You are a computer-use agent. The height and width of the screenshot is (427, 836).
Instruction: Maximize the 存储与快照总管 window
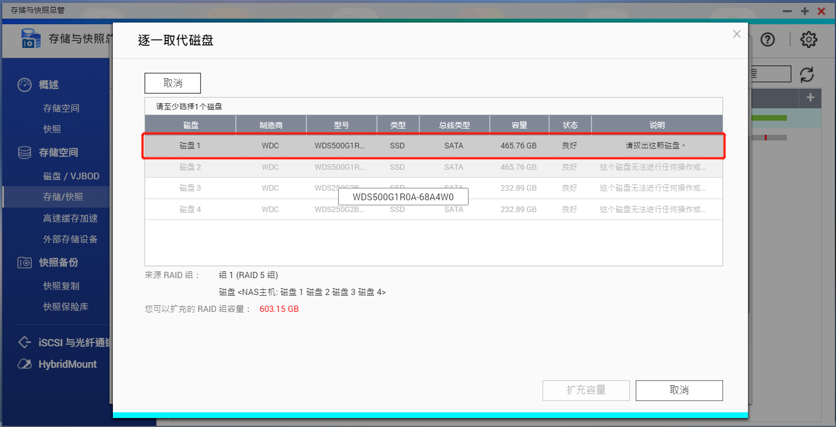click(805, 11)
